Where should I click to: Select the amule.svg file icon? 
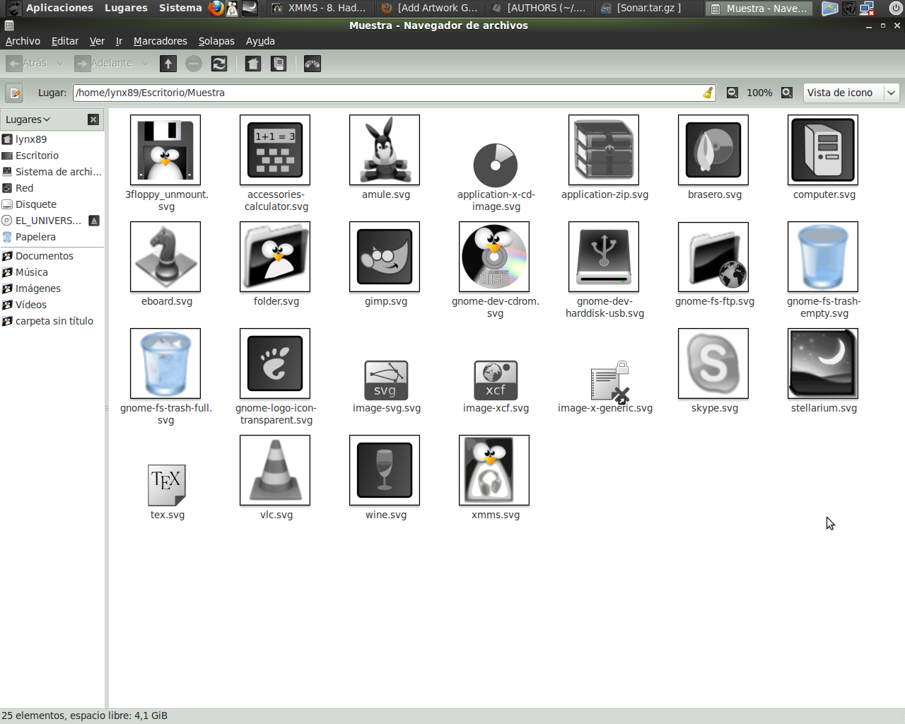click(385, 150)
